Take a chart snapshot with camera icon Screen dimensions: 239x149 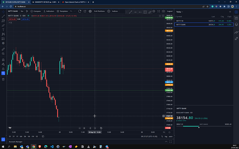pyautogui.click(x=163, y=11)
